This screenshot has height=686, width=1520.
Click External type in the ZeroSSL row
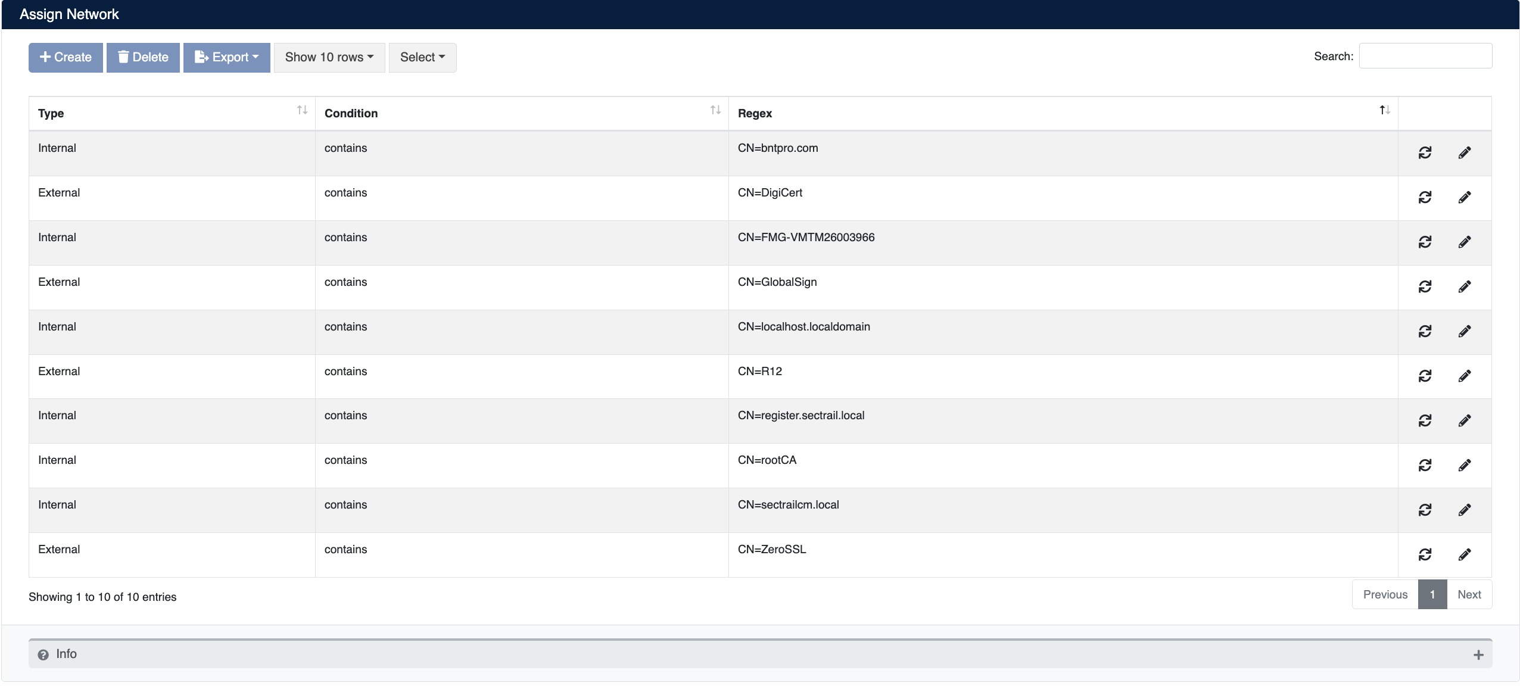(59, 549)
